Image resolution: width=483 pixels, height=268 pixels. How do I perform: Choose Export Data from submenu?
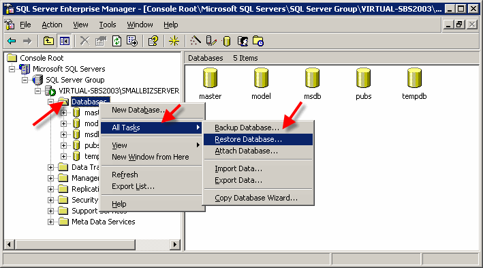pyautogui.click(x=258, y=181)
